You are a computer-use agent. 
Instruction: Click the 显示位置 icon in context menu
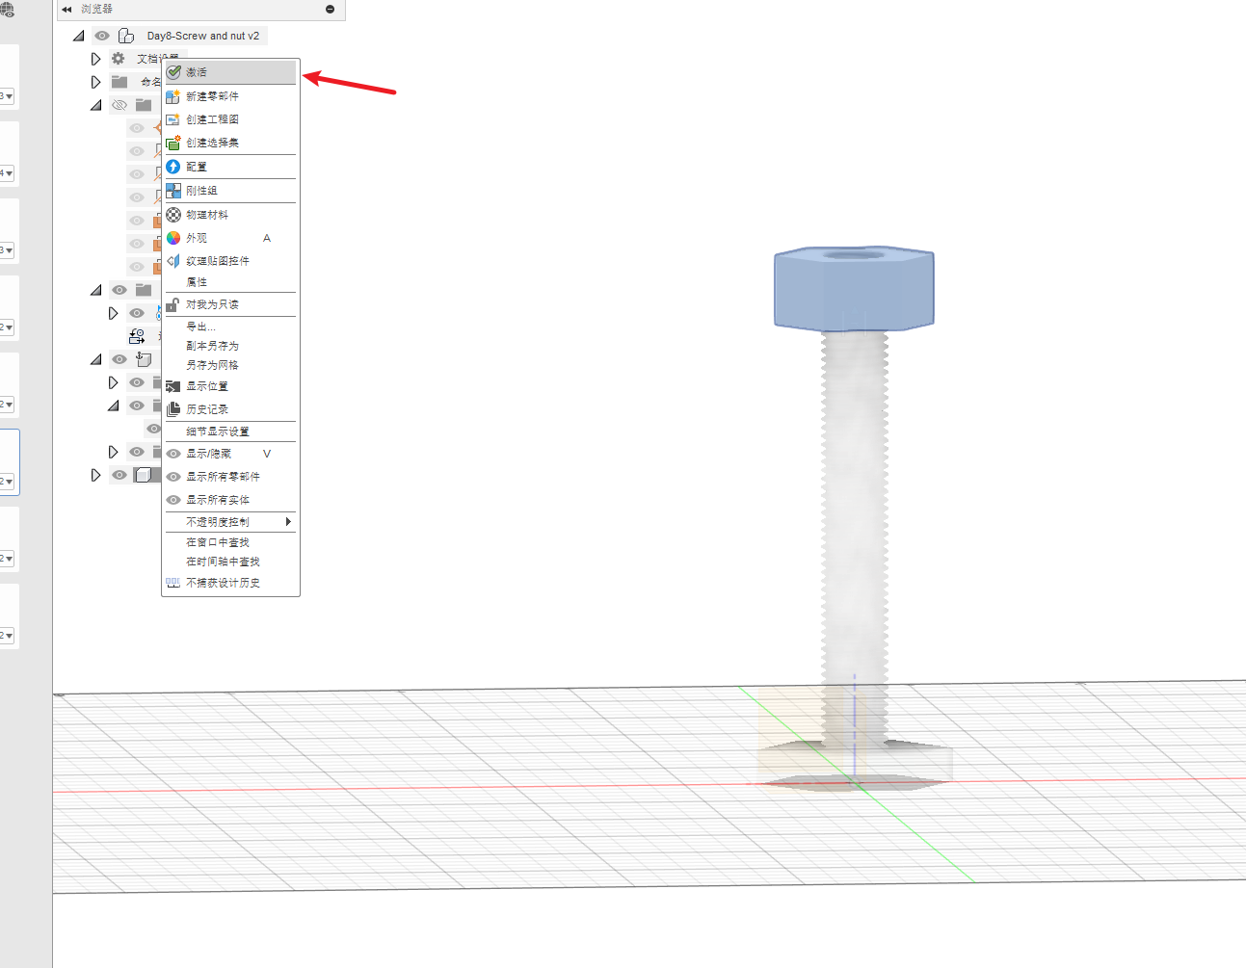(x=173, y=386)
